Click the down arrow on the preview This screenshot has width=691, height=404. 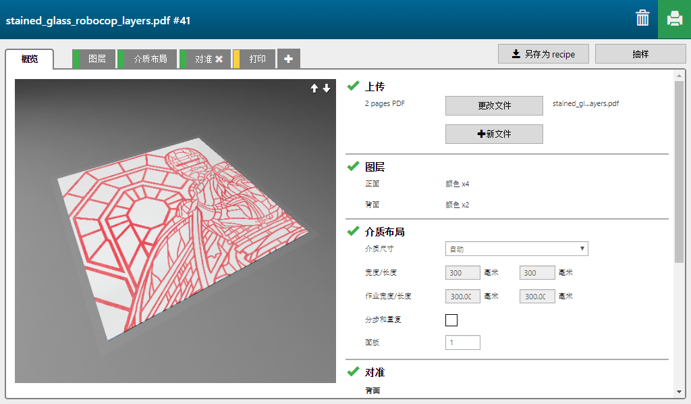(327, 89)
